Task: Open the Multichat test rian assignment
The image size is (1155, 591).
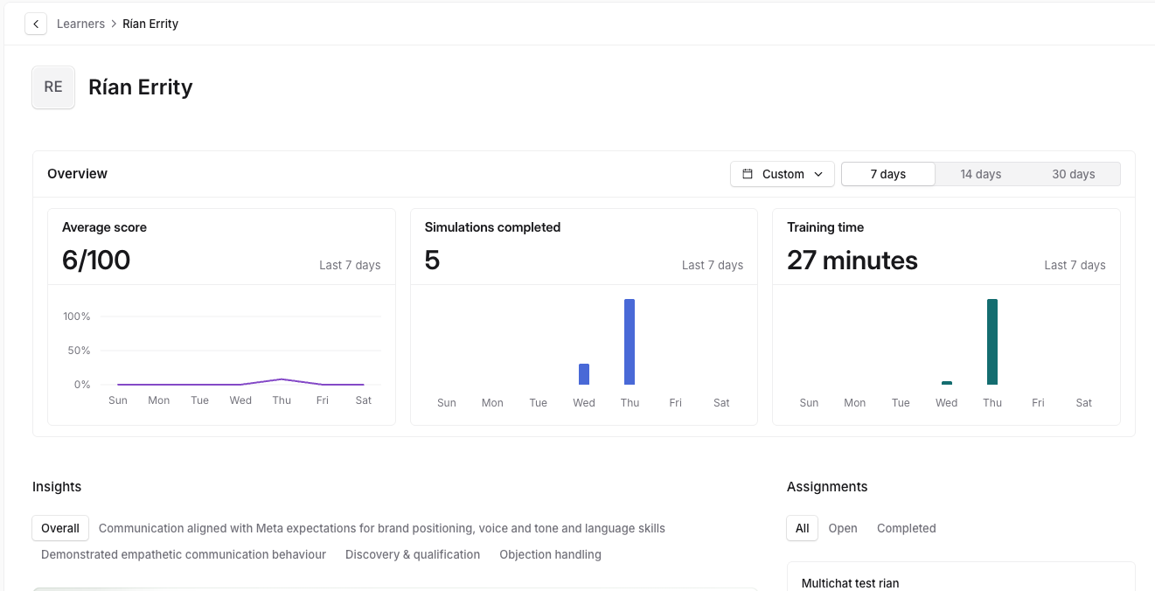Action: 961,577
